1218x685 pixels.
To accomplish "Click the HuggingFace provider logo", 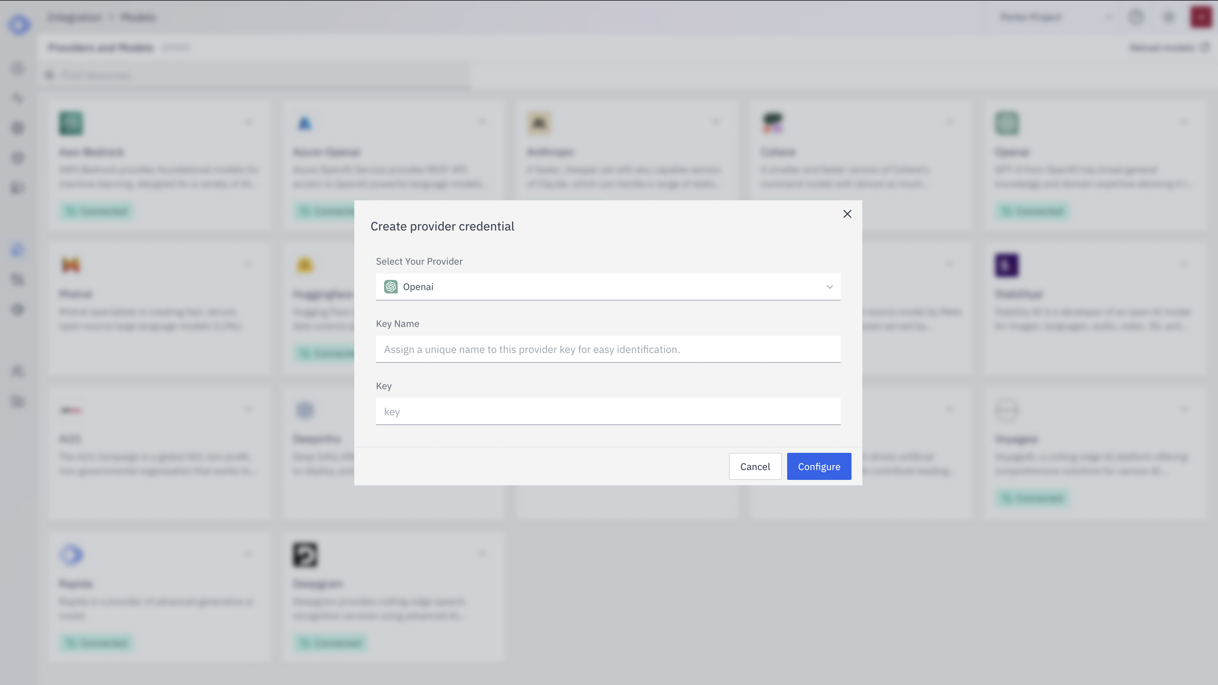I will pos(305,265).
